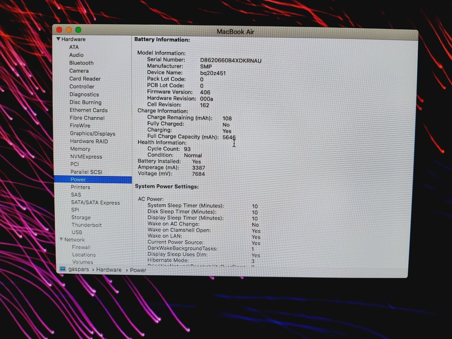452x339 pixels.
Task: Select SPI in the sidebar
Action: click(75, 210)
